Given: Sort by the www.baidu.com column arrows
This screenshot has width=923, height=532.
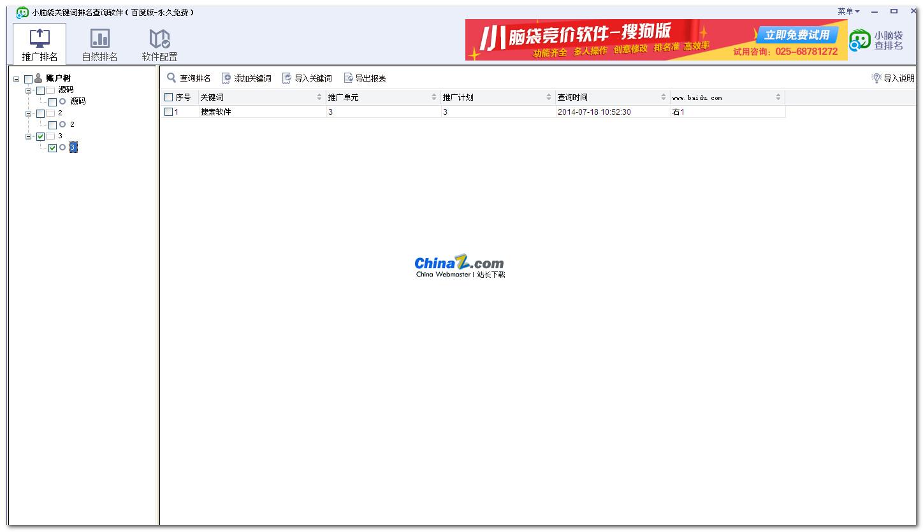Looking at the screenshot, I should pyautogui.click(x=778, y=97).
